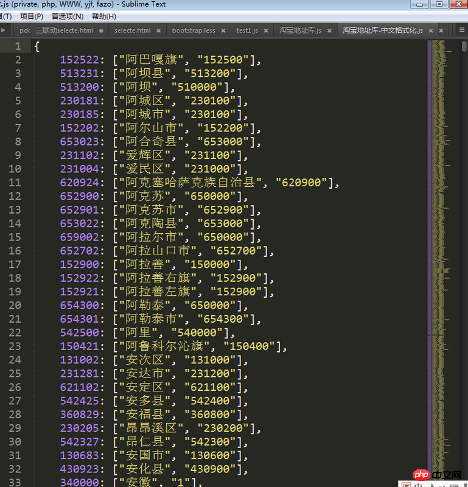Screen dimensions: 468x487
Task: Click key 131002 in the code
Action: (x=80, y=360)
